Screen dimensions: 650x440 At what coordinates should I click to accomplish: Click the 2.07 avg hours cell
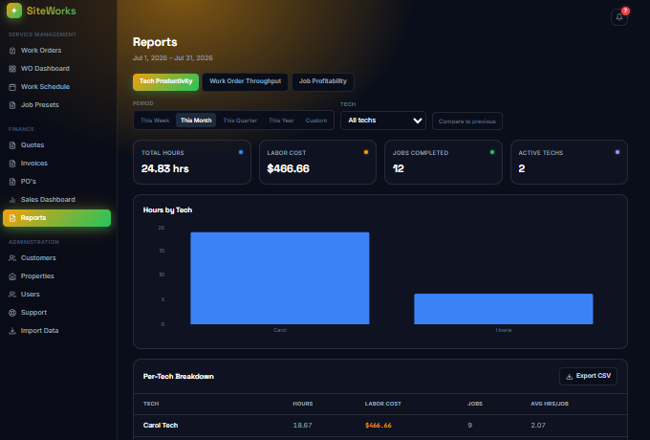pos(538,426)
